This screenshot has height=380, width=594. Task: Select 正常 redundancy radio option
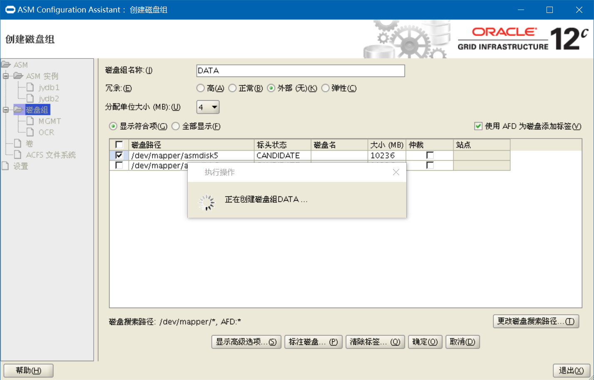pos(233,88)
